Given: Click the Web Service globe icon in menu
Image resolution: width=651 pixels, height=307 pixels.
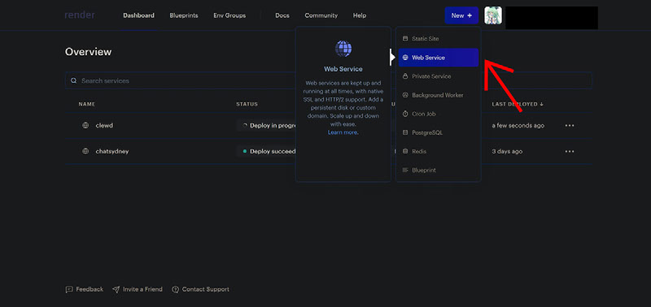Looking at the screenshot, I should point(405,58).
